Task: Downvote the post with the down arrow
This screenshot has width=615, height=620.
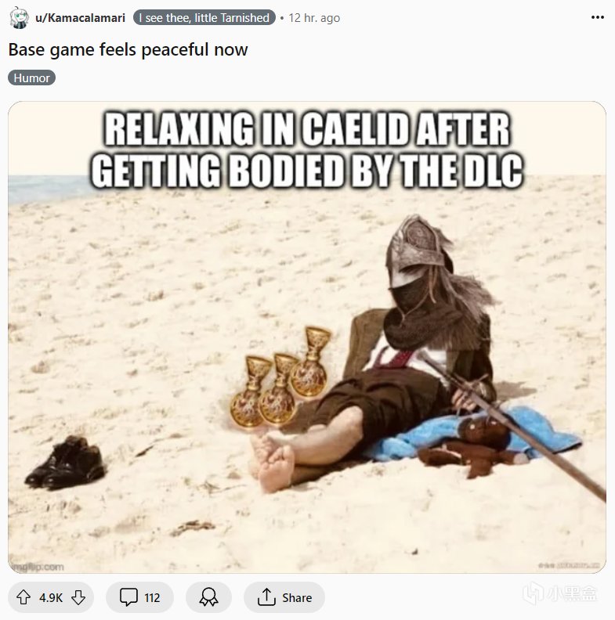Action: tap(78, 597)
